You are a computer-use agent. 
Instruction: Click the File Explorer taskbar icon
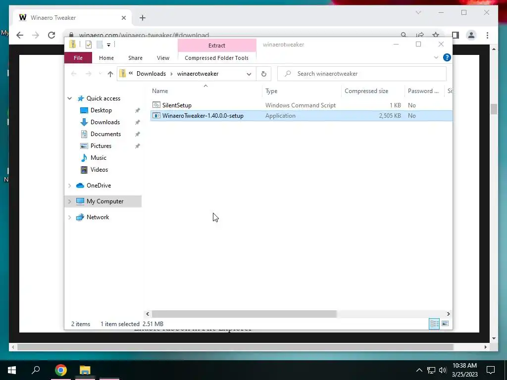pyautogui.click(x=85, y=370)
